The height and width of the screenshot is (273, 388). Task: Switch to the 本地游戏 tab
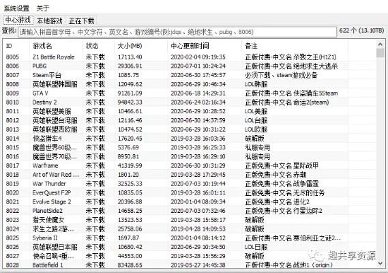50,20
